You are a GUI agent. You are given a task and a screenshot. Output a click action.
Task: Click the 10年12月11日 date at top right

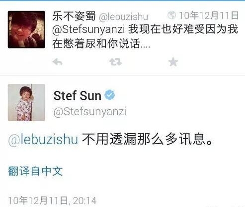[x=209, y=15]
